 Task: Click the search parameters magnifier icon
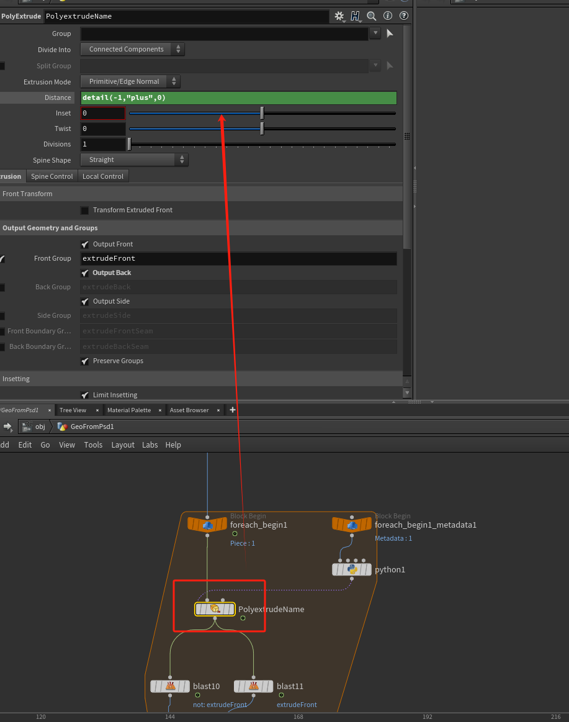click(x=372, y=16)
